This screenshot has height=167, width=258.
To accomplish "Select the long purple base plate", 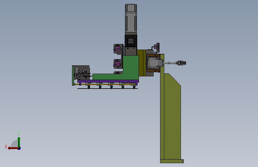I will 108,81.
